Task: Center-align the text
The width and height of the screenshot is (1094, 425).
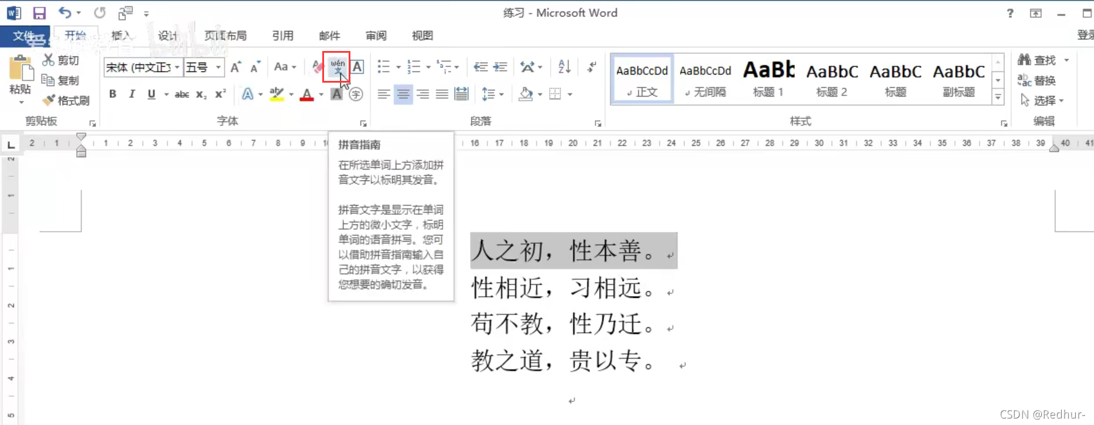Action: 403,94
